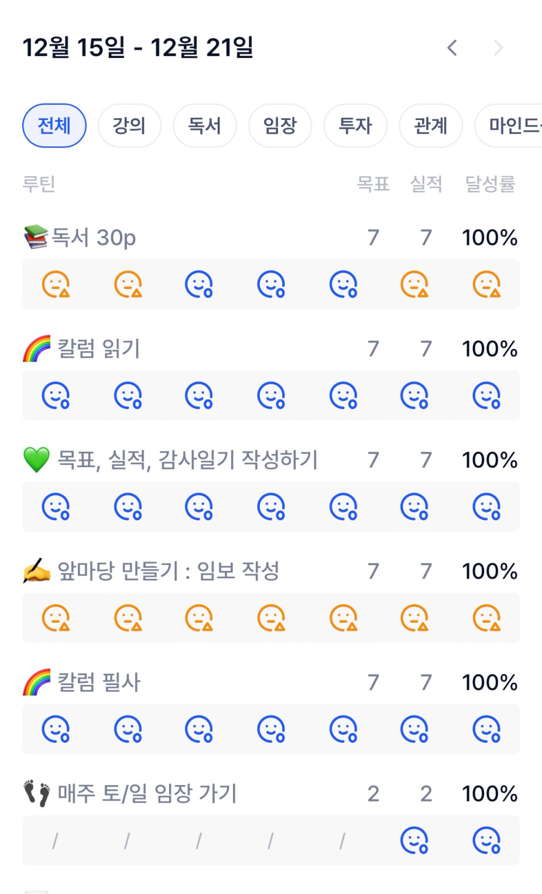Show only 관계 routines
The height and width of the screenshot is (894, 542).
tap(431, 125)
